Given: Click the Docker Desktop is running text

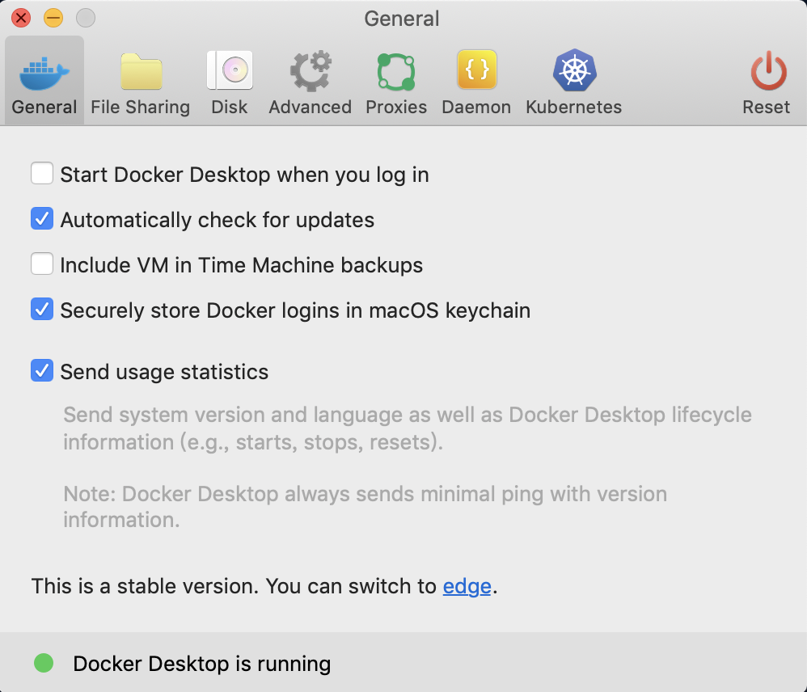Looking at the screenshot, I should 202,665.
